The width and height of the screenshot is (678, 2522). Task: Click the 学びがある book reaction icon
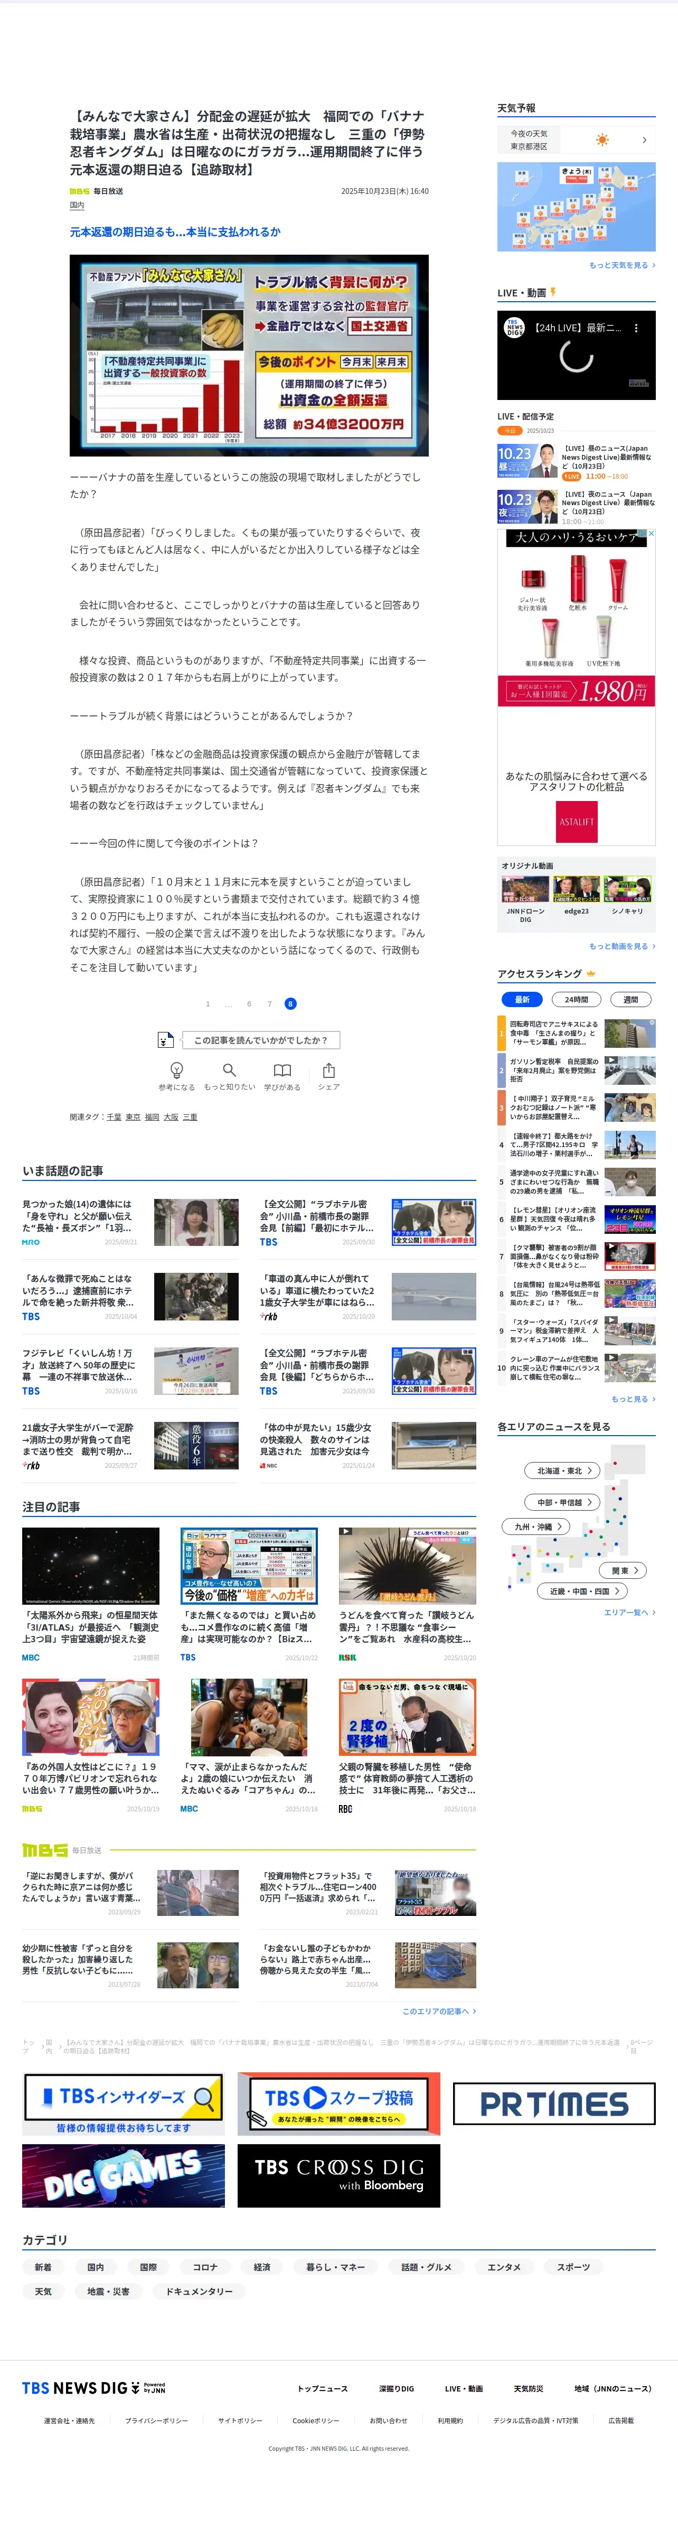(282, 1070)
